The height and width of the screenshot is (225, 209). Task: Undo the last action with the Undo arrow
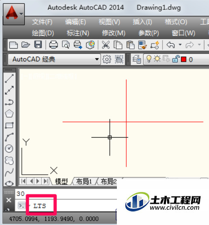tap(171, 45)
